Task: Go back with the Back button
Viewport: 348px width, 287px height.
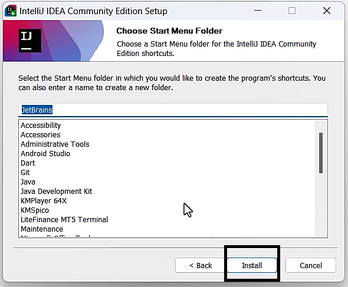Action: (200, 265)
